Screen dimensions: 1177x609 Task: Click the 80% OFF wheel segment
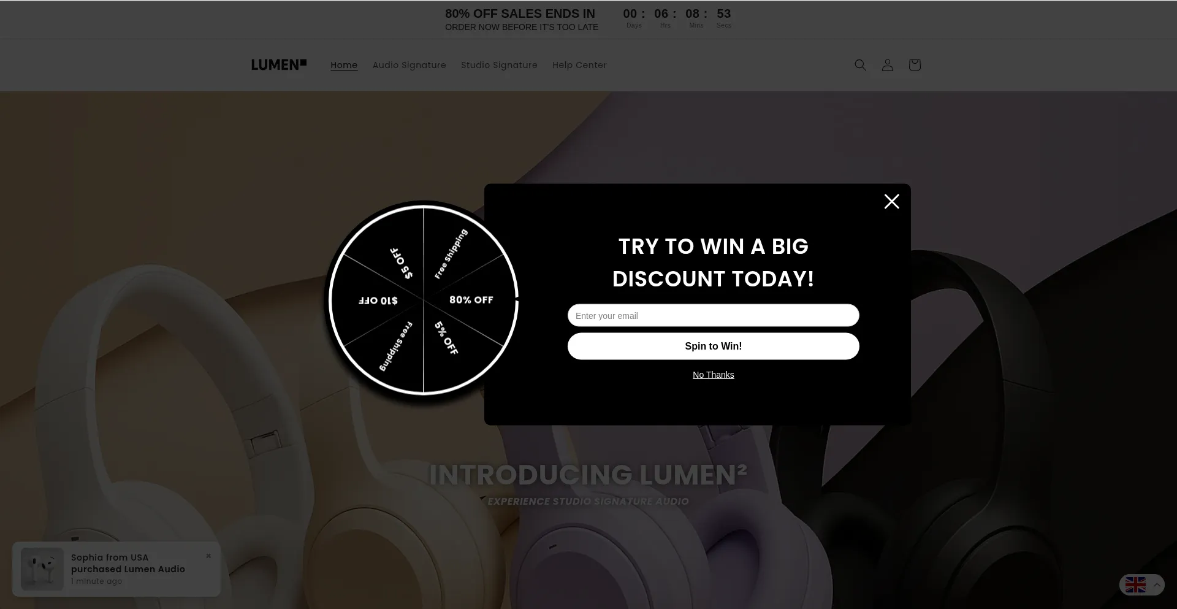471,300
